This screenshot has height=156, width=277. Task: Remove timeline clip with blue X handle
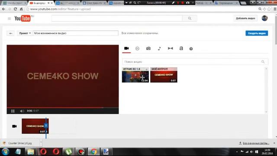coord(46,126)
